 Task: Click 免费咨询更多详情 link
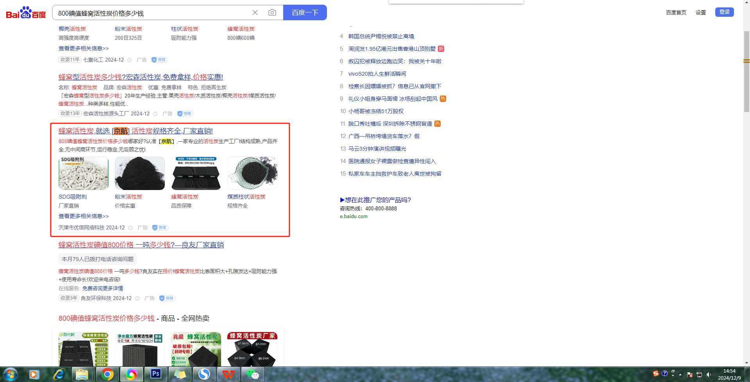pyautogui.click(x=102, y=288)
